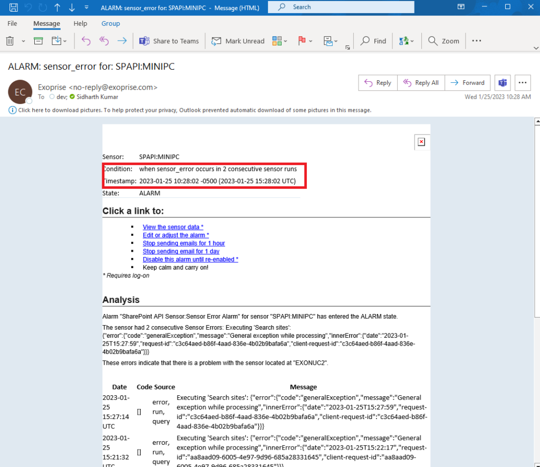Expand the Delete dropdown arrow

click(x=23, y=41)
